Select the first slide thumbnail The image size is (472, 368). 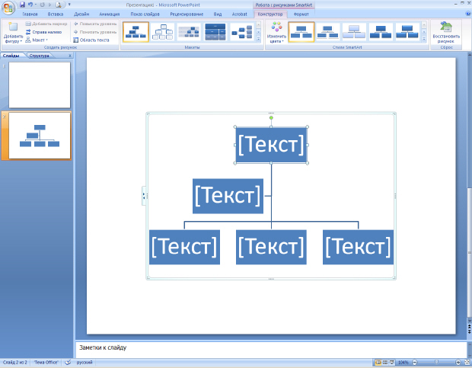(40, 85)
